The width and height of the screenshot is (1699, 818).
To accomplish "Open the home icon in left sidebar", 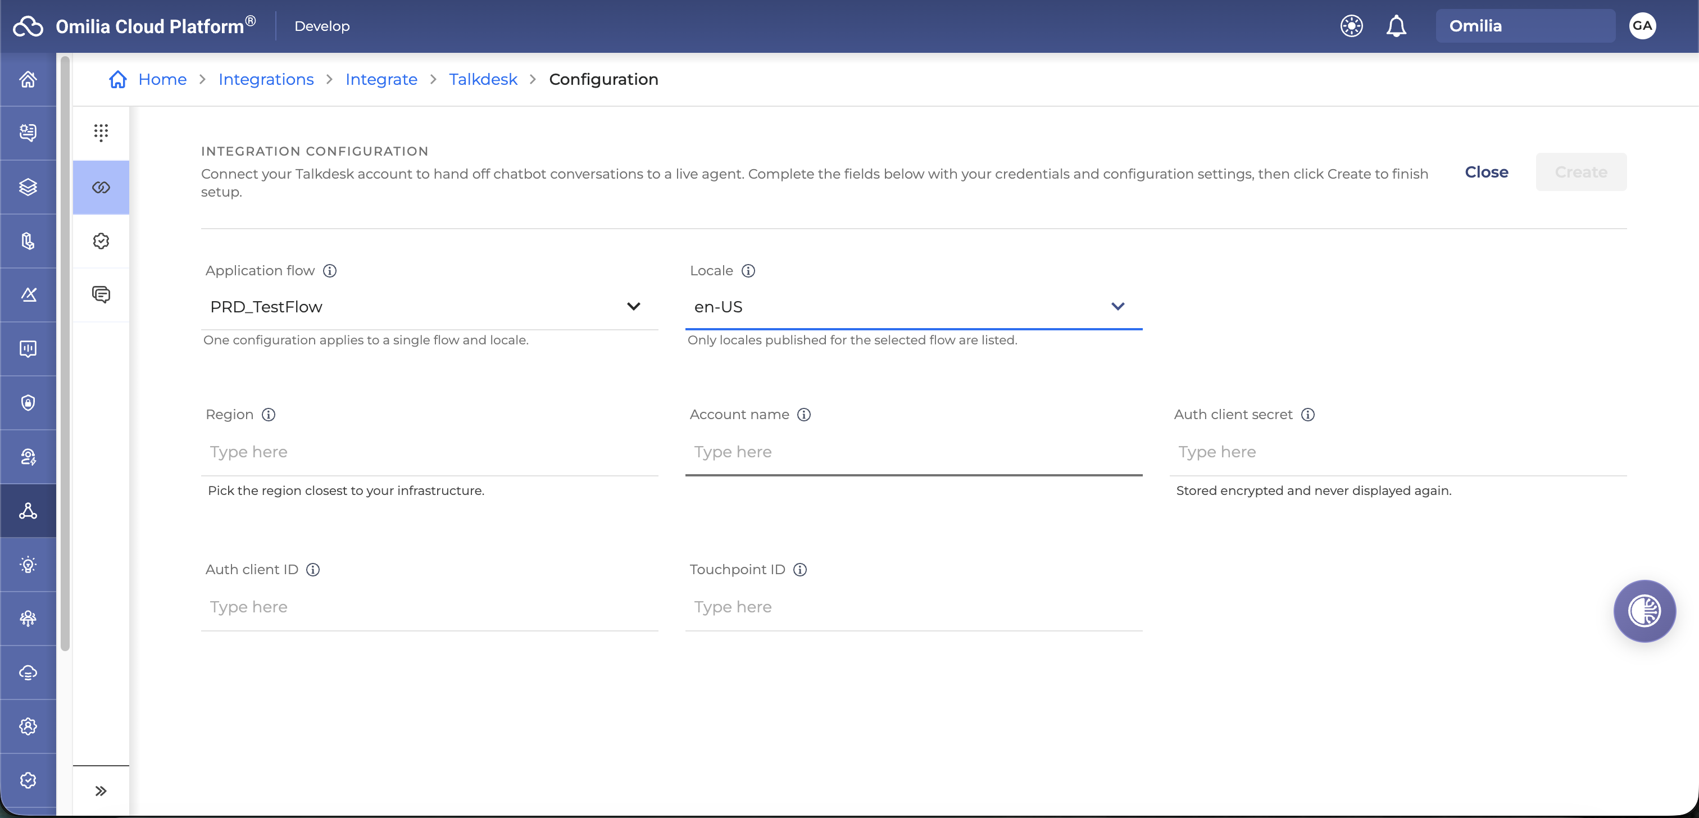I will 28,80.
